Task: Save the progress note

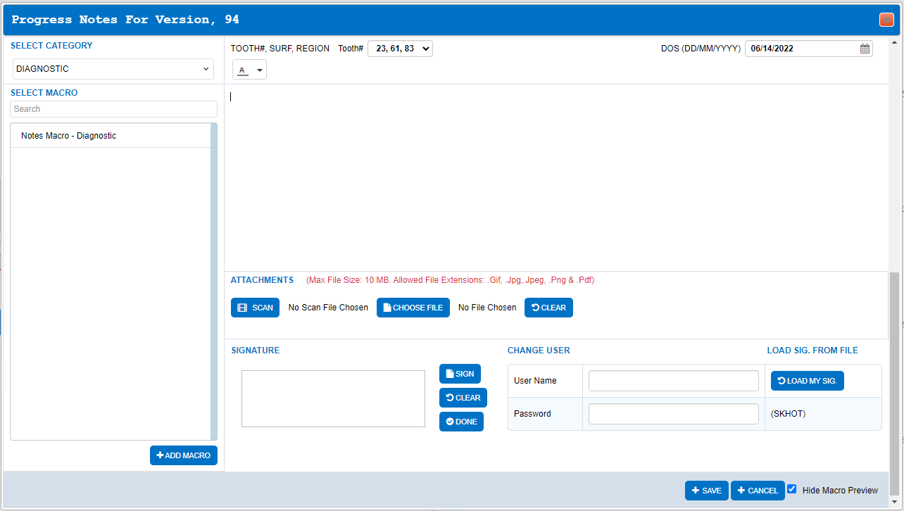Action: pyautogui.click(x=707, y=491)
